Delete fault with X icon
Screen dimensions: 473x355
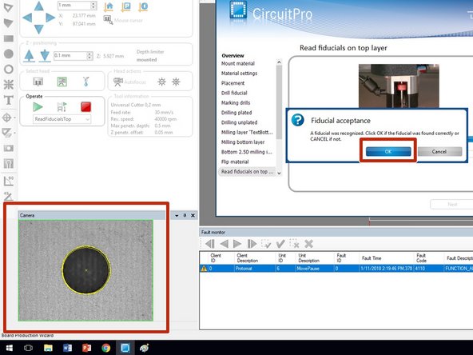(308, 244)
